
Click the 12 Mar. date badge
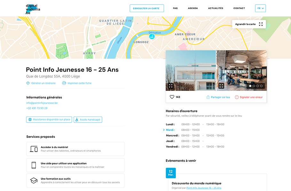click(171, 173)
